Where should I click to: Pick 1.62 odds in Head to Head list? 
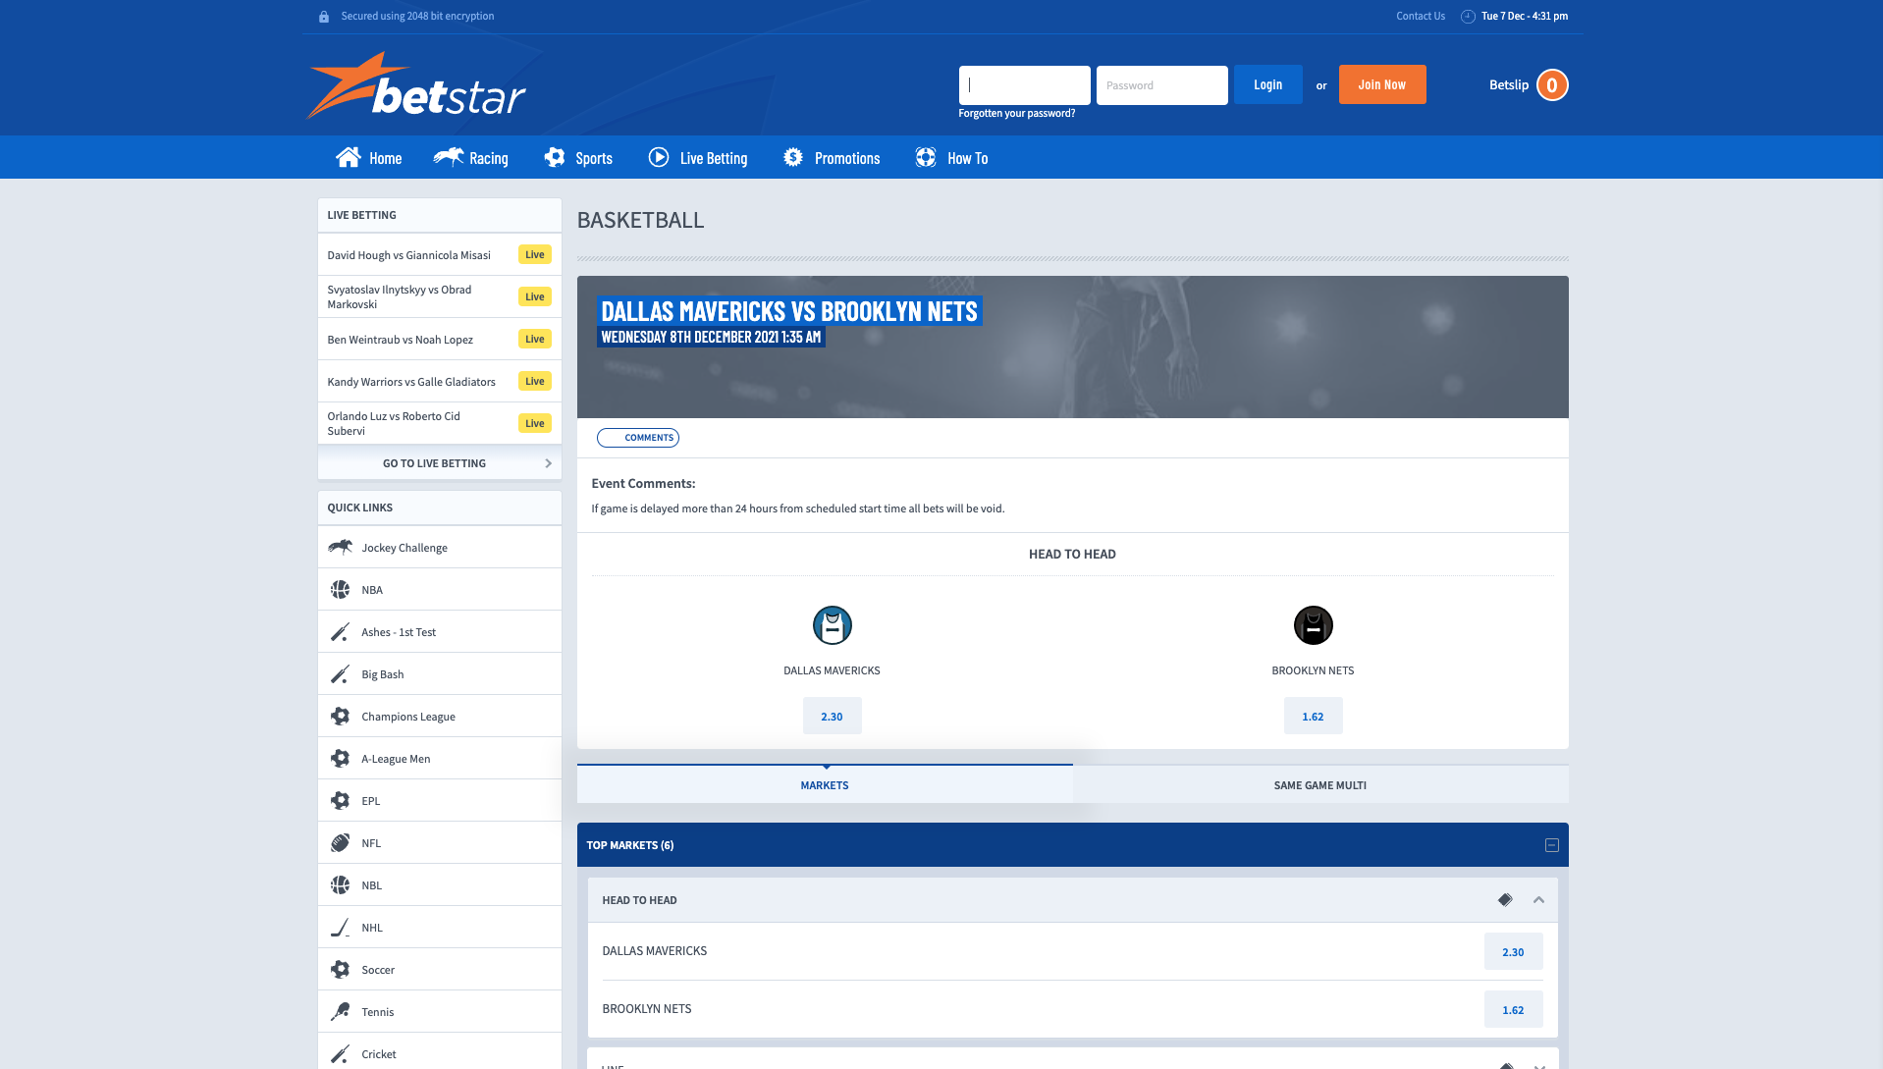(1513, 1009)
